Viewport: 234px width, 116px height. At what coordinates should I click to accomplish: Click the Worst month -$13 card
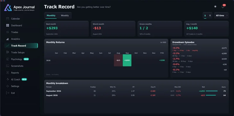pyautogui.click(x=113, y=29)
